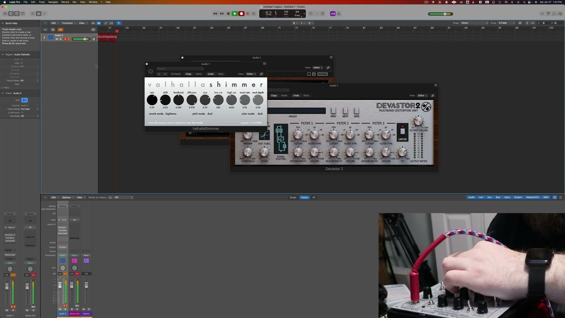Image resolution: width=565 pixels, height=318 pixels.
Task: Click the Rewind transport button
Action: coord(215,14)
